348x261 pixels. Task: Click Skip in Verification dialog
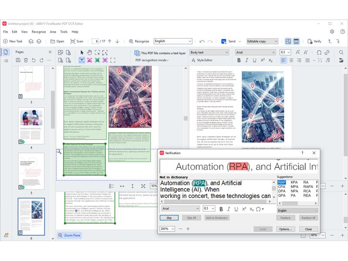(x=169, y=218)
